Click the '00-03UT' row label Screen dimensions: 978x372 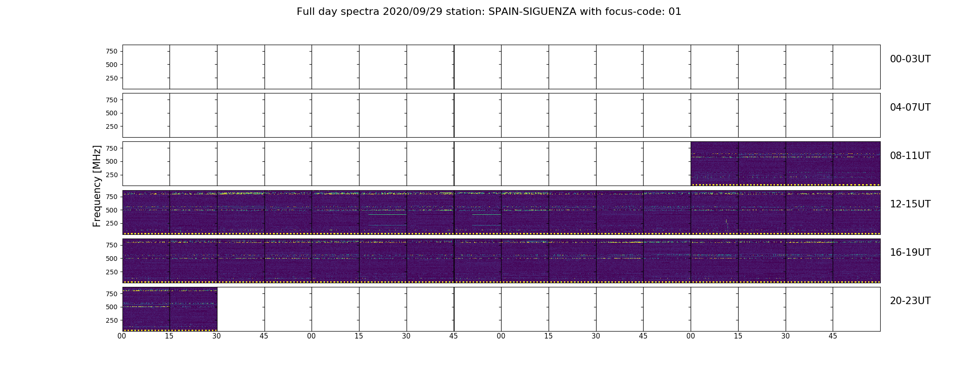(x=910, y=59)
